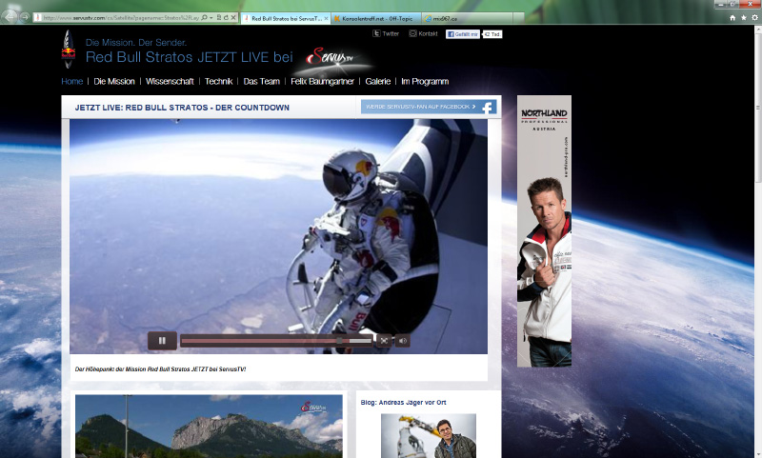
Task: Click the ServusTV logo in header
Action: coord(331,57)
